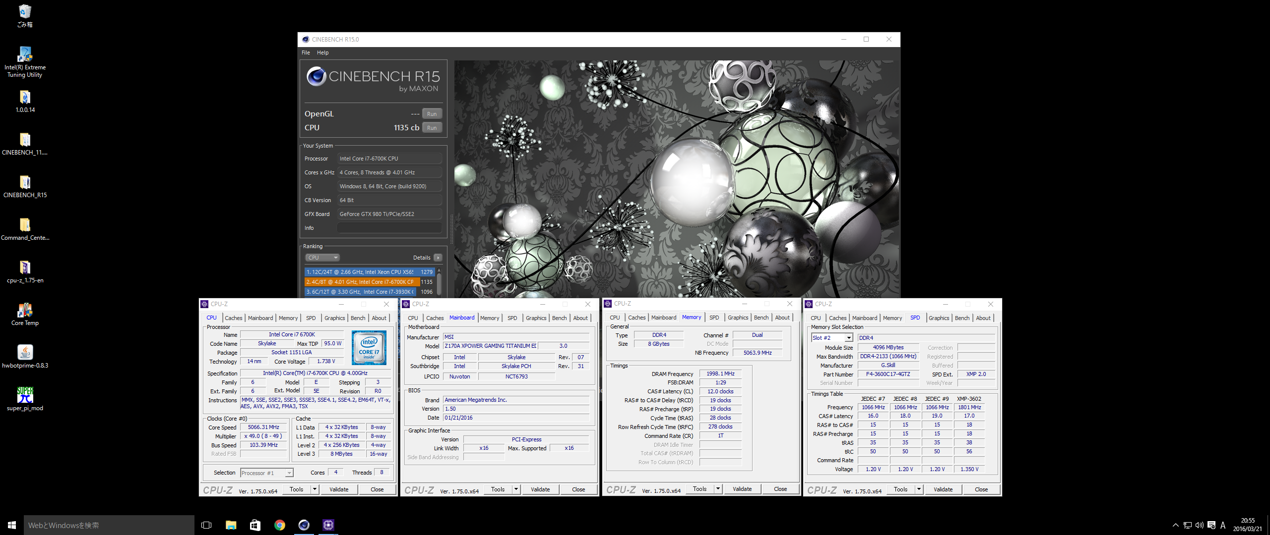
Task: Switch to CPU-Z via taskbar icon
Action: 328,525
